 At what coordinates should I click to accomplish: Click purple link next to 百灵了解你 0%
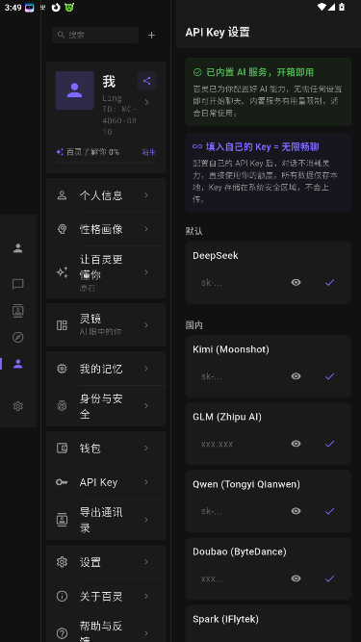click(x=148, y=152)
